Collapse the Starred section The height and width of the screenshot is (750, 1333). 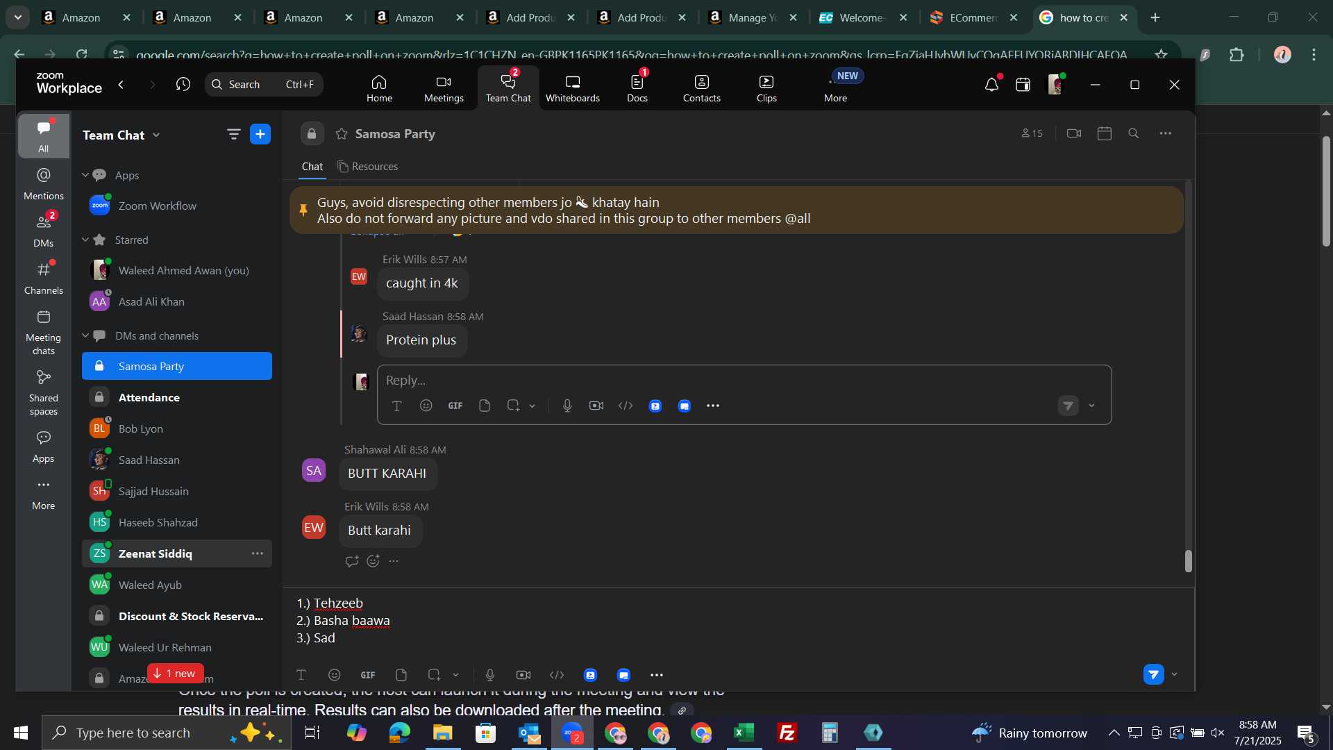(85, 240)
